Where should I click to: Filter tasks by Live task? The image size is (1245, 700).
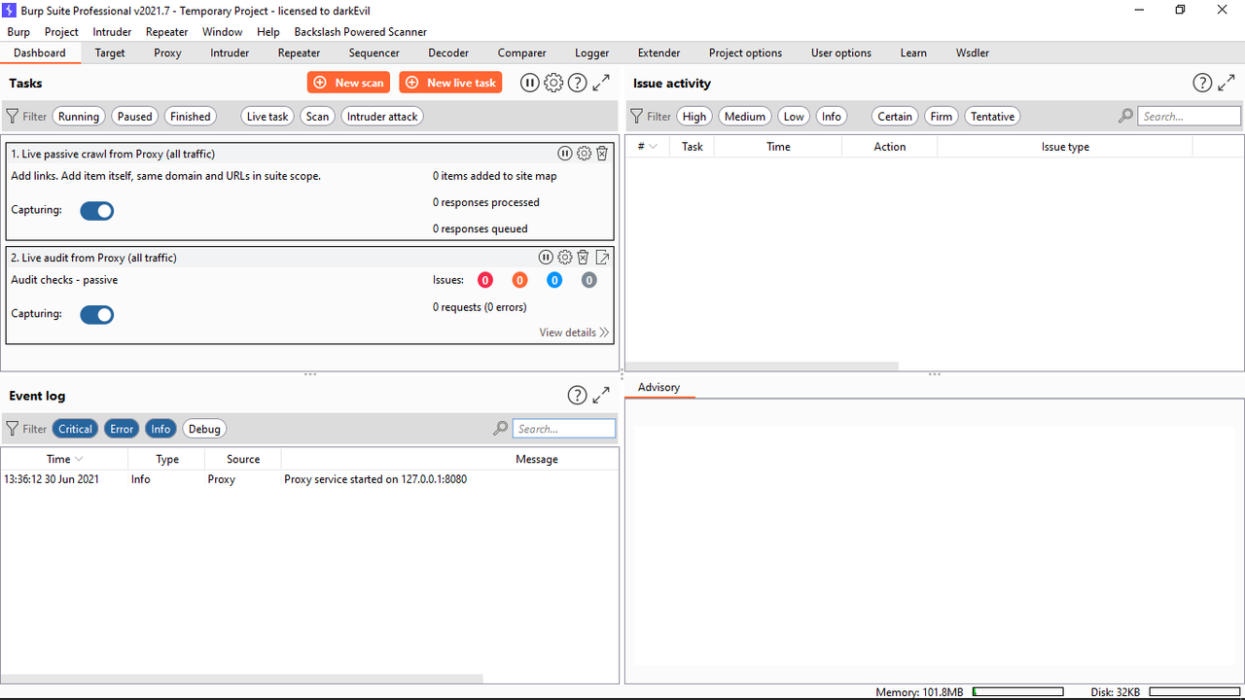(x=267, y=116)
